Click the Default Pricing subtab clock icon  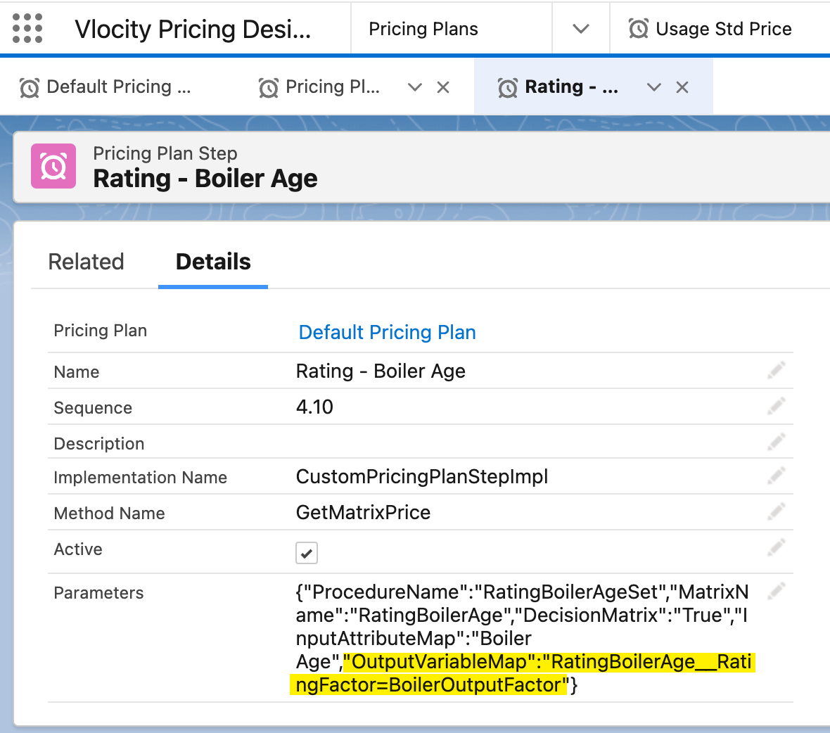30,88
